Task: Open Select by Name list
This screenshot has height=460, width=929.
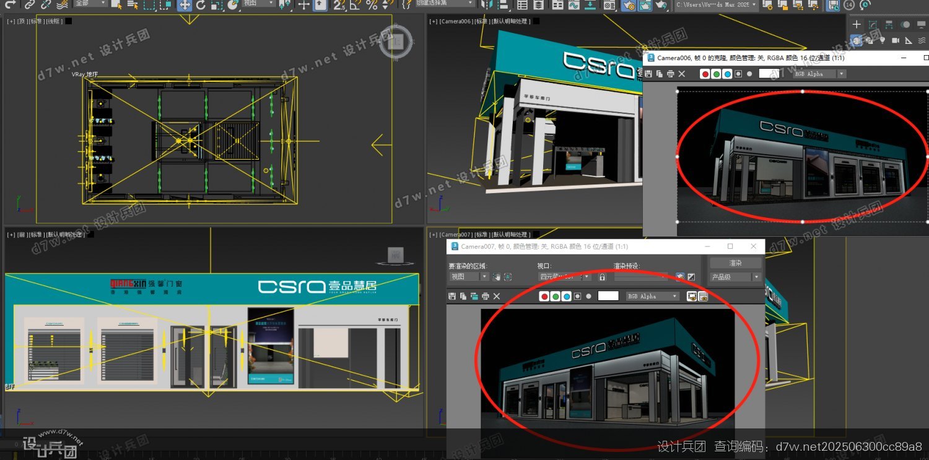Action: (133, 4)
